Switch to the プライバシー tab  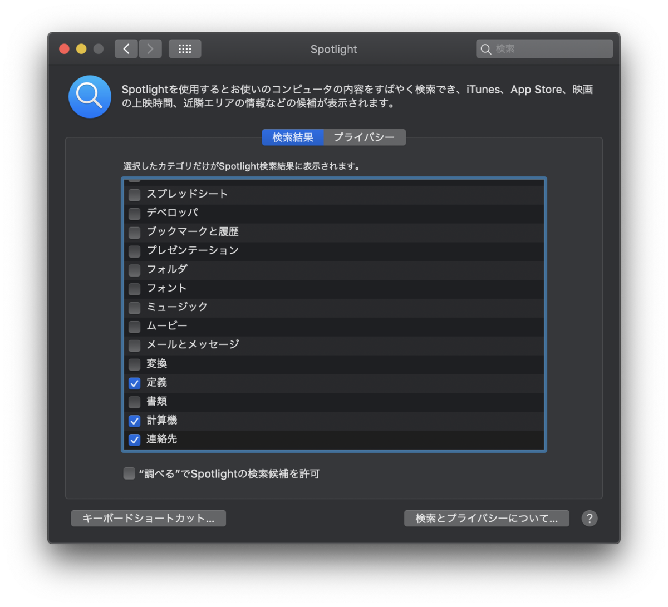pyautogui.click(x=365, y=137)
